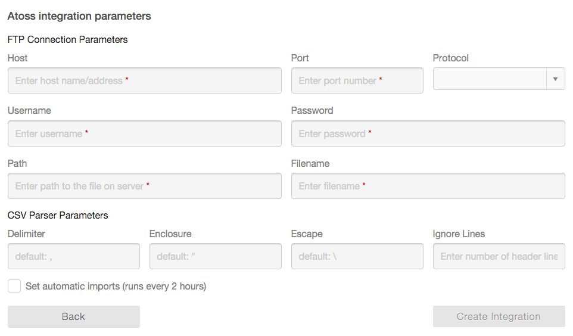Click the Atoss integration parameters heading
Screen dimensions: 573x336
tap(79, 16)
